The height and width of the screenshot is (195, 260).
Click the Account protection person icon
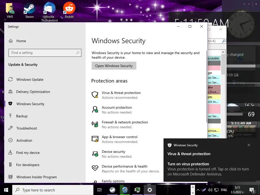(x=95, y=109)
